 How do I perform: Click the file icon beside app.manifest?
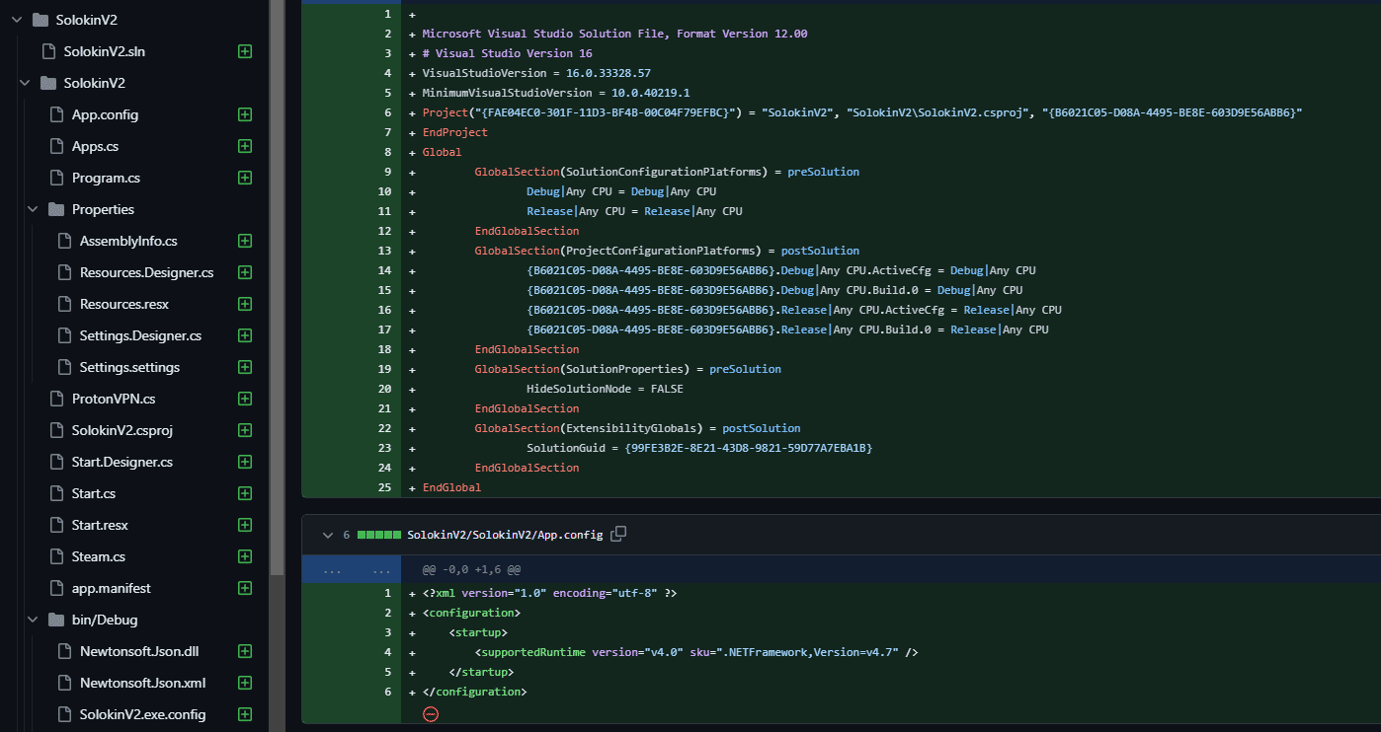pos(56,588)
